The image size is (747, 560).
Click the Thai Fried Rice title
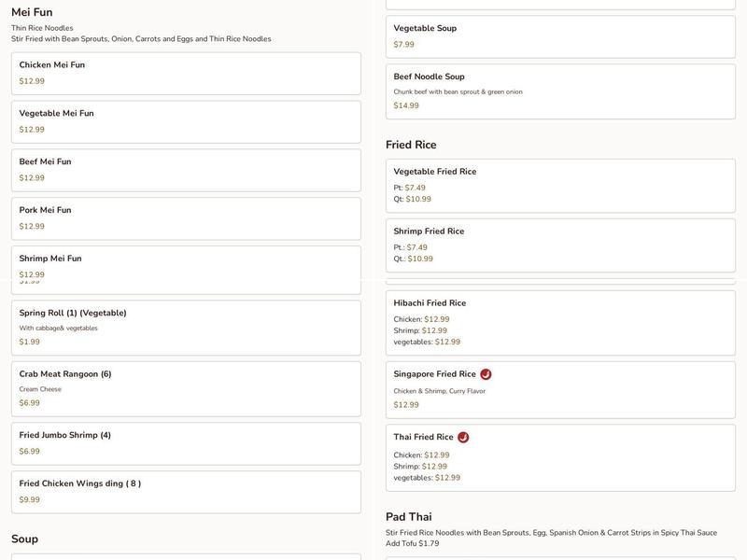click(423, 437)
